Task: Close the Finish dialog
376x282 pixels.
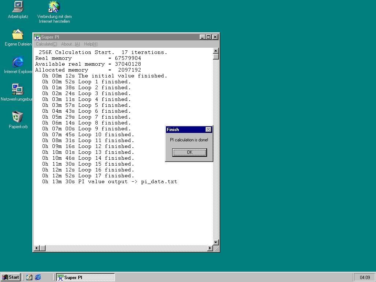Action: pos(209,130)
